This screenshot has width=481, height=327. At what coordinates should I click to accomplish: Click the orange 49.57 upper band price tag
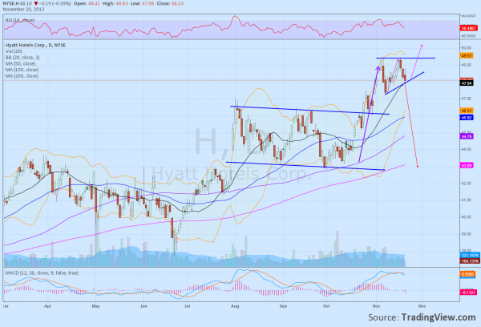tap(467, 56)
